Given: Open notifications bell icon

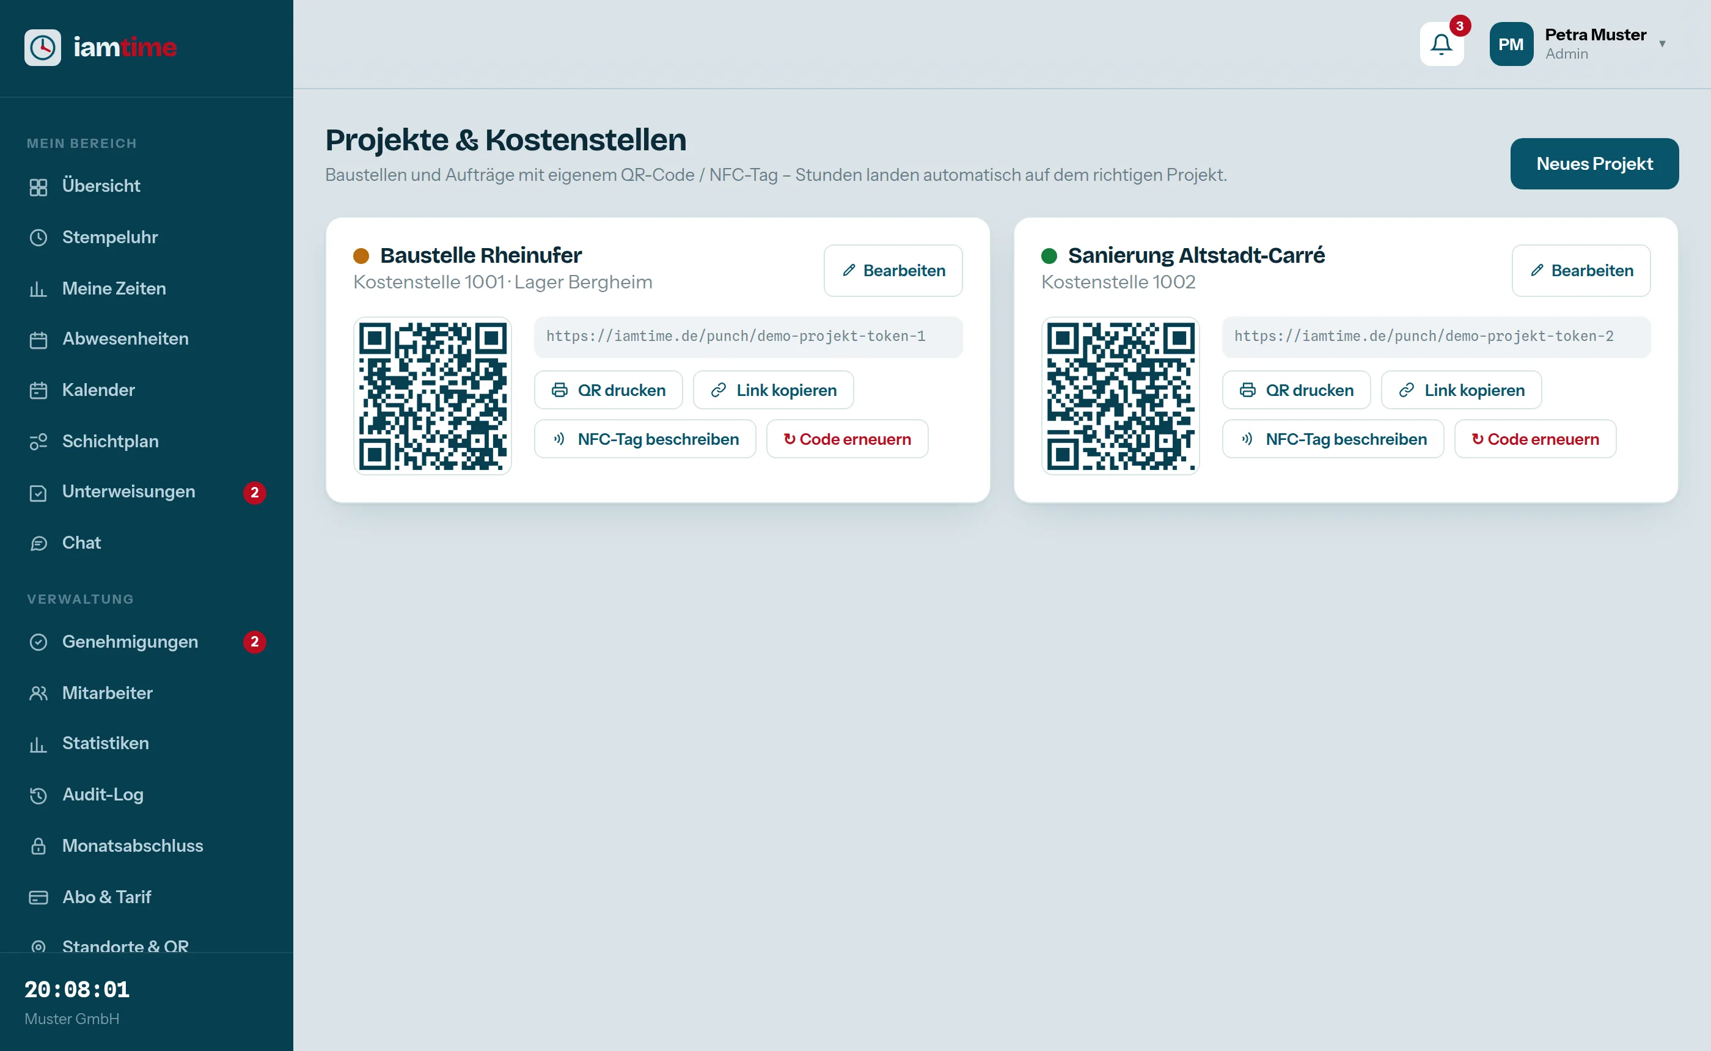Looking at the screenshot, I should [x=1442, y=45].
